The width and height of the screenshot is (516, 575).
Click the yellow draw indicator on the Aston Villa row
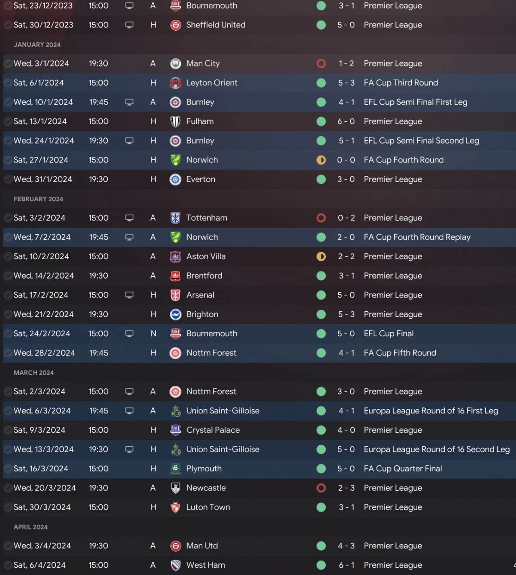pos(321,256)
